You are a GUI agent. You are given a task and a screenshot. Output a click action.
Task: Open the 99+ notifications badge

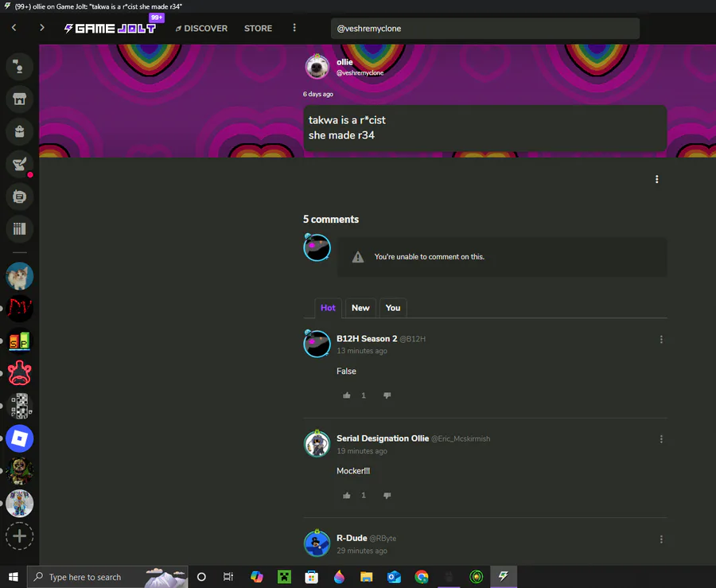157,18
